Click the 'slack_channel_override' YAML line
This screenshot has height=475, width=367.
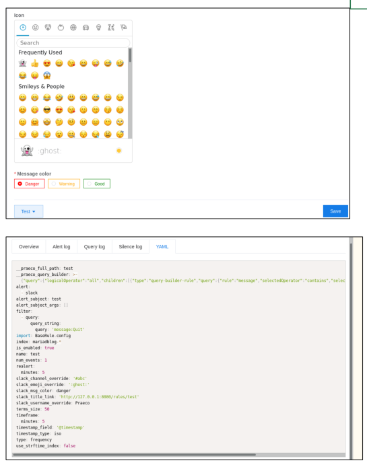pyautogui.click(x=52, y=379)
